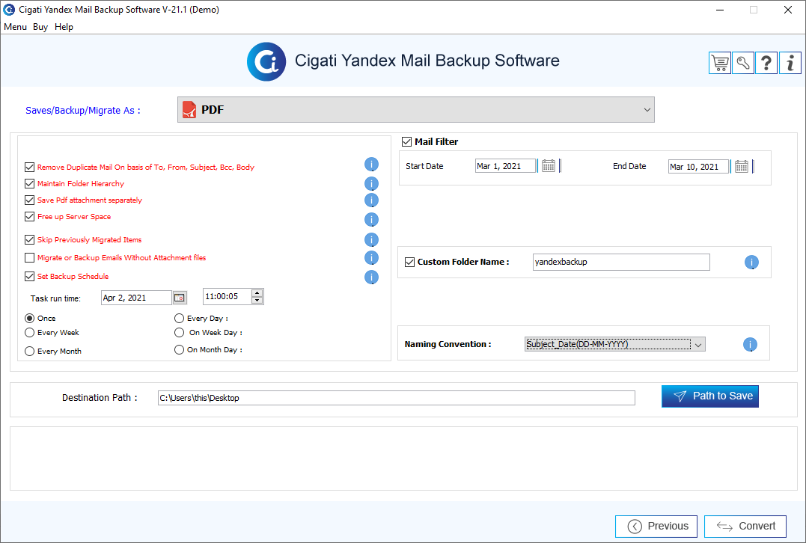Select Every Week schedule option

[x=30, y=332]
